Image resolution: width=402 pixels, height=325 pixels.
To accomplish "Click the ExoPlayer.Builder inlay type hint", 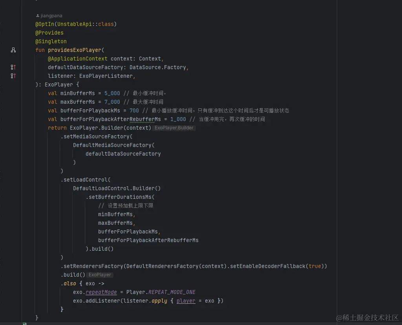I will tap(174, 128).
